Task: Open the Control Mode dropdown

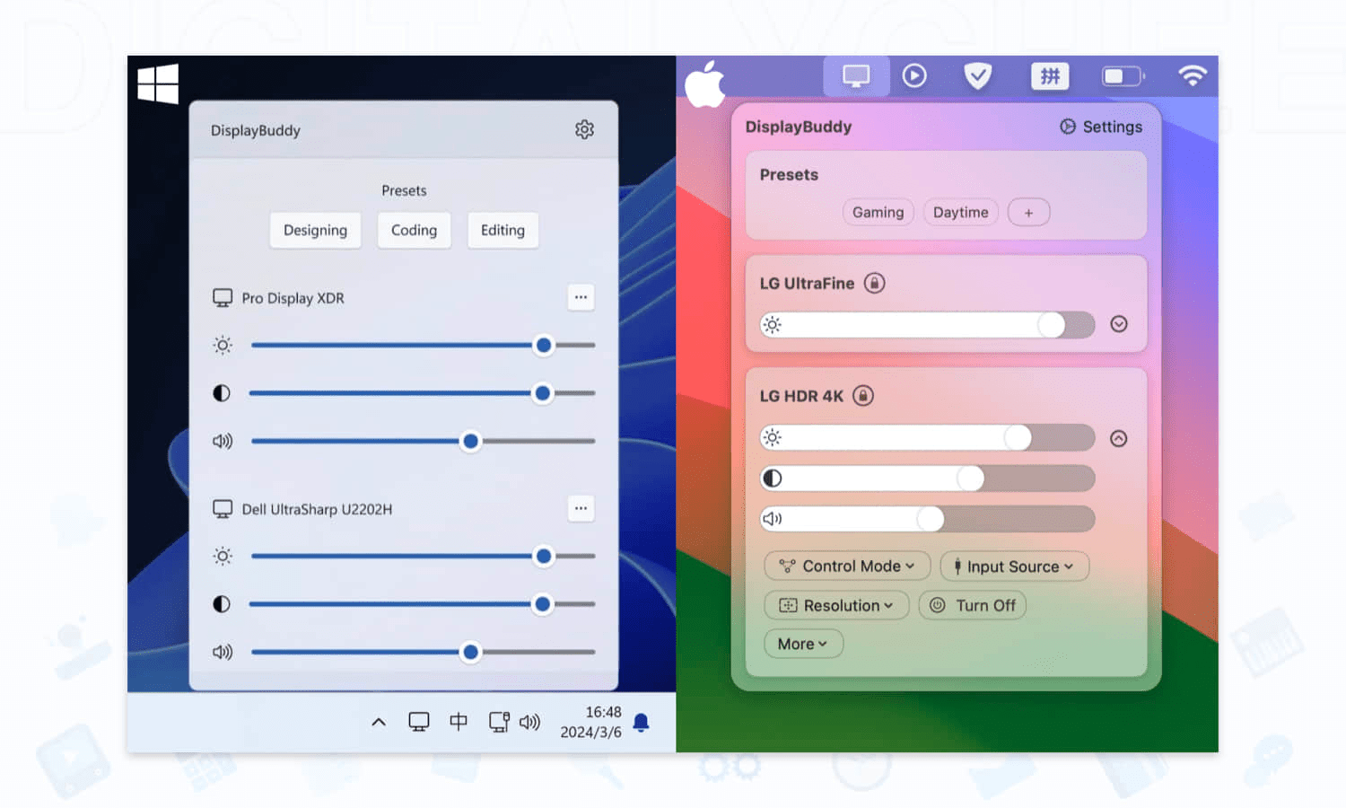Action: click(845, 566)
